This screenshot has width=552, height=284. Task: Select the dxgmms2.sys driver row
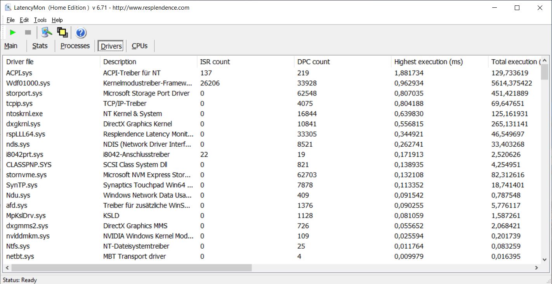(x=272, y=226)
